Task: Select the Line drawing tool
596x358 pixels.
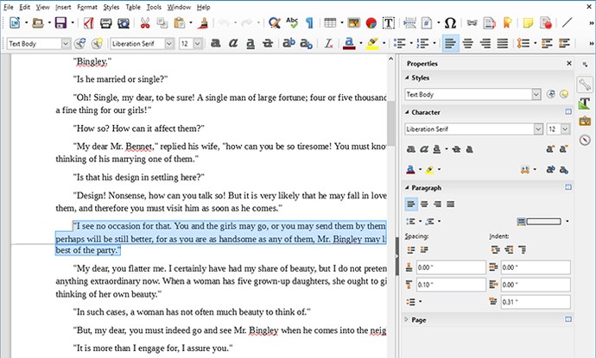Action: point(567,22)
